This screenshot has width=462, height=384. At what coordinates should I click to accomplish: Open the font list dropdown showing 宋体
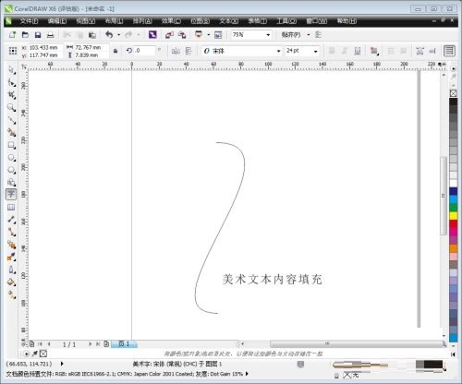(x=278, y=51)
